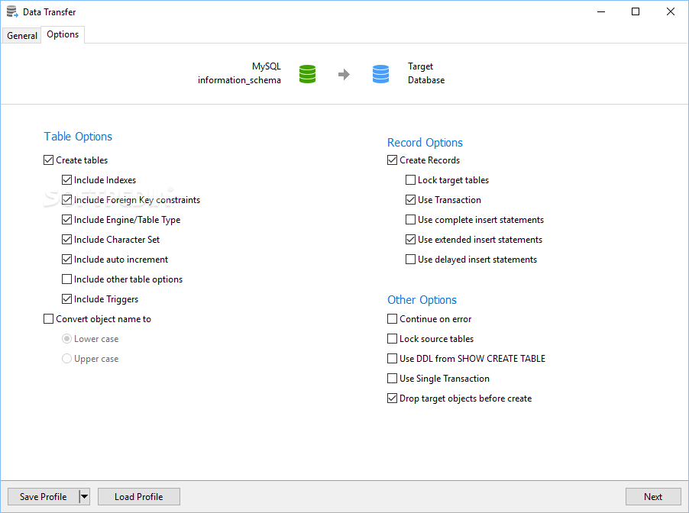Image resolution: width=689 pixels, height=513 pixels.
Task: Select the Lower case radio button
Action: click(x=66, y=339)
